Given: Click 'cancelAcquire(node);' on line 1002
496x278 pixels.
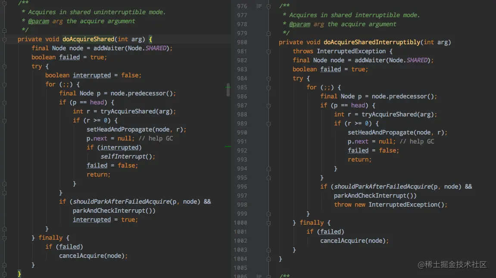Looking at the screenshot, I should (354, 241).
